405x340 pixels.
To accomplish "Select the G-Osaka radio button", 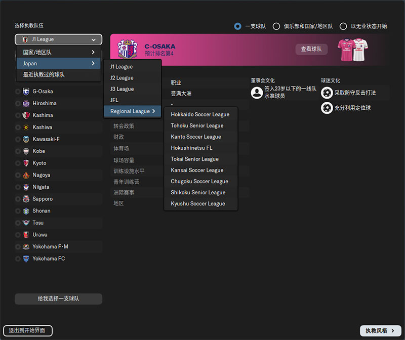I will (x=18, y=92).
